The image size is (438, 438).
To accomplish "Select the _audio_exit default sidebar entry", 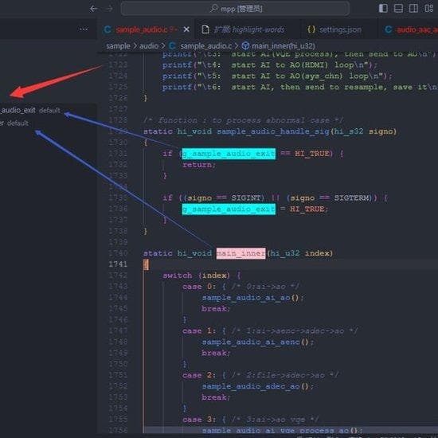I will 30,111.
